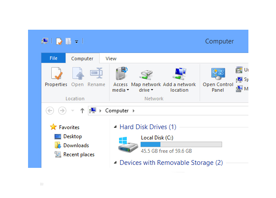
Task: Click Open Control Panel
Action: coord(218,80)
